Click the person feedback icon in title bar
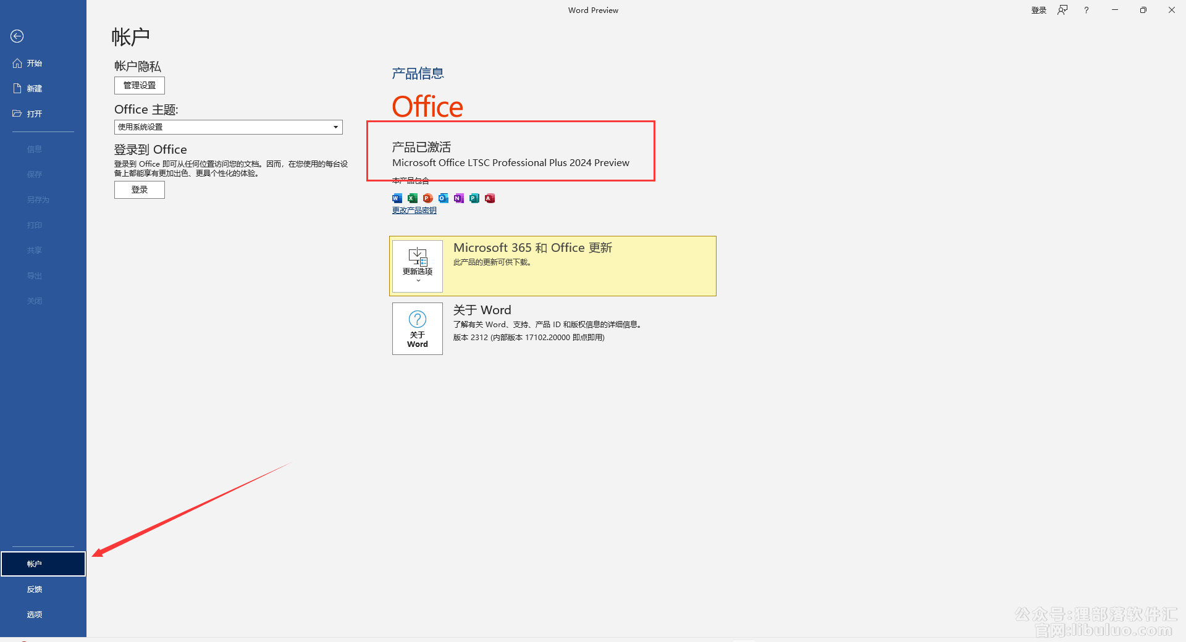 [1062, 10]
